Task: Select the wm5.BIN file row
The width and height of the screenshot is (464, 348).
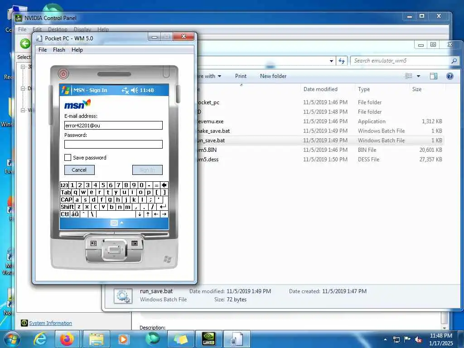Action: tap(319, 150)
